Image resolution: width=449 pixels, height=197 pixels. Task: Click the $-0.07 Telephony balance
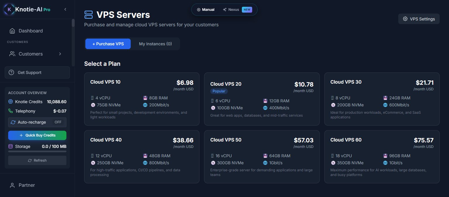pyautogui.click(x=60, y=111)
